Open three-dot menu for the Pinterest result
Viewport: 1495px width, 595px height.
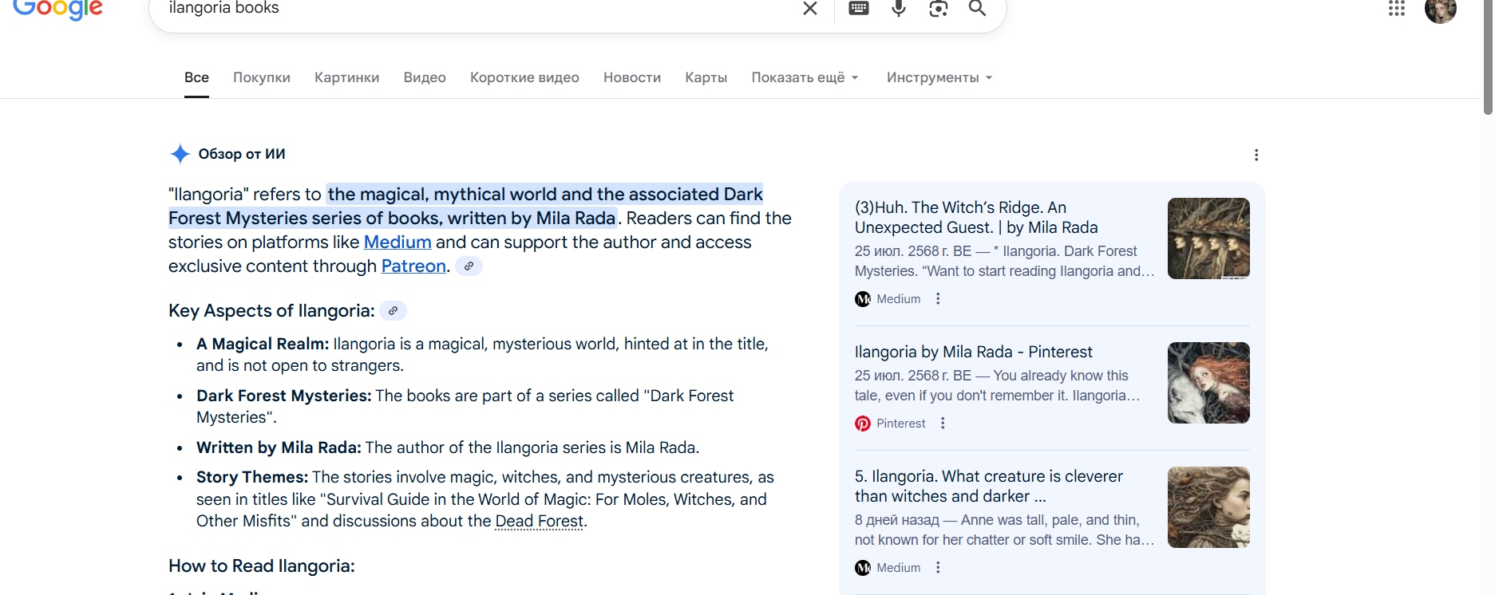[943, 424]
